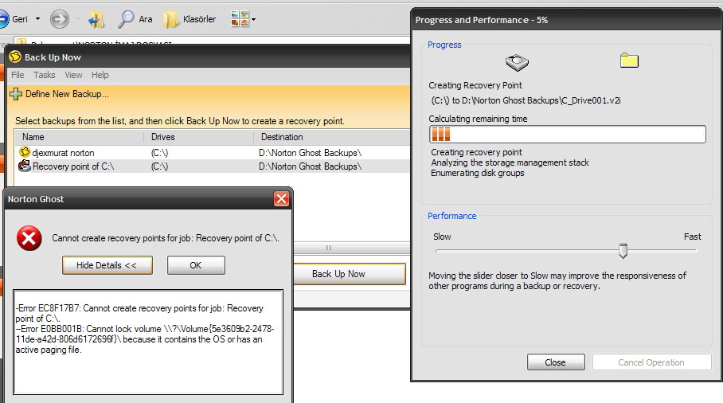Click the Slow-Fast performance slider thumb
723x403 pixels.
(x=623, y=252)
